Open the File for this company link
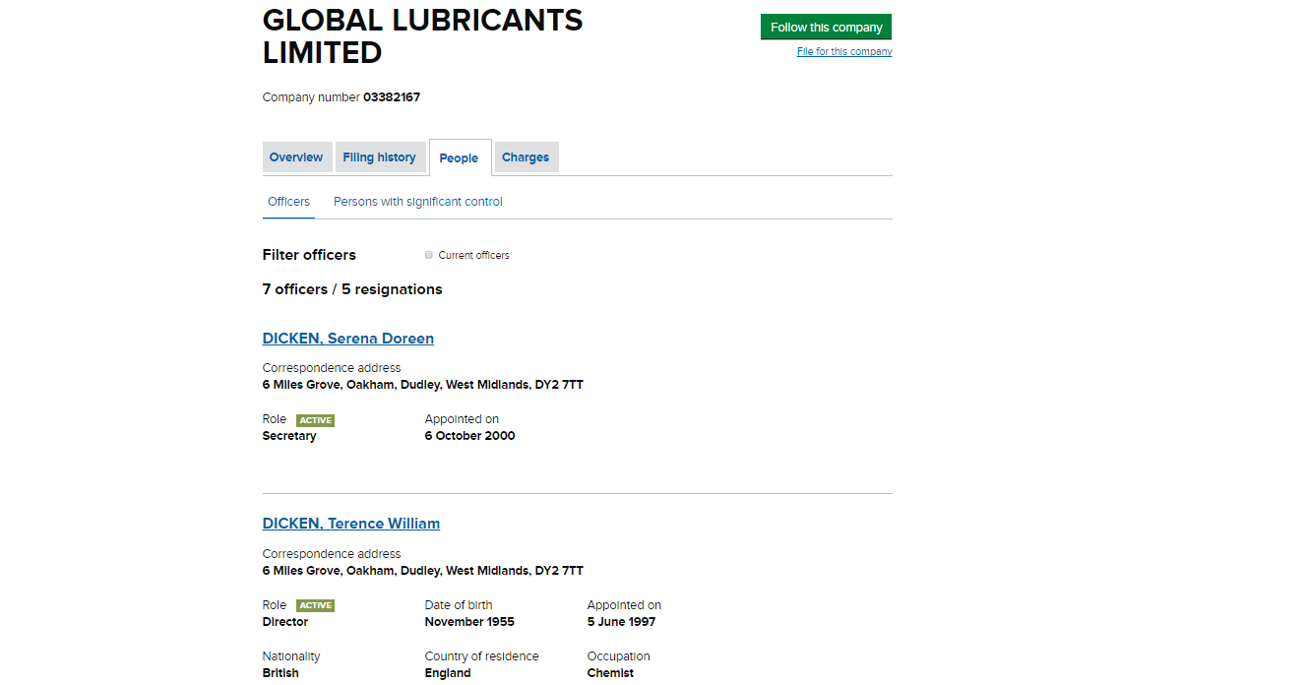Viewport: 1303px width, 685px height. pyautogui.click(x=843, y=52)
